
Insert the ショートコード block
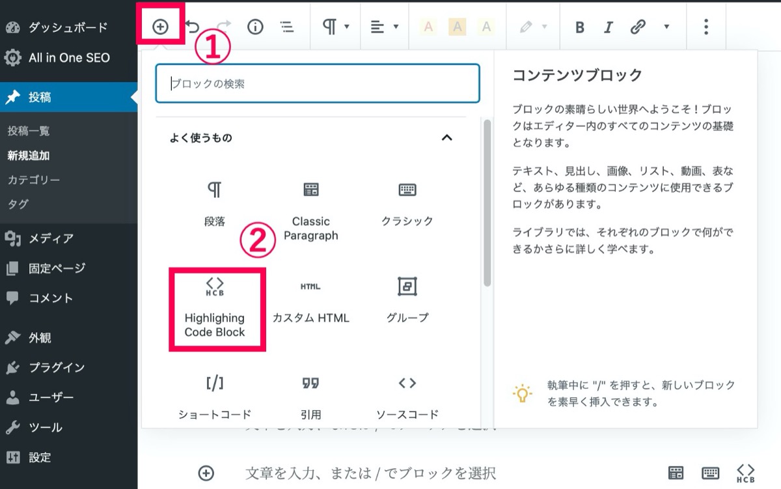click(x=214, y=397)
